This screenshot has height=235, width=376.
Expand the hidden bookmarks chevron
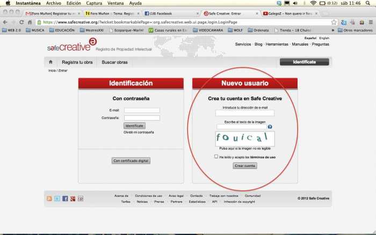coord(333,31)
